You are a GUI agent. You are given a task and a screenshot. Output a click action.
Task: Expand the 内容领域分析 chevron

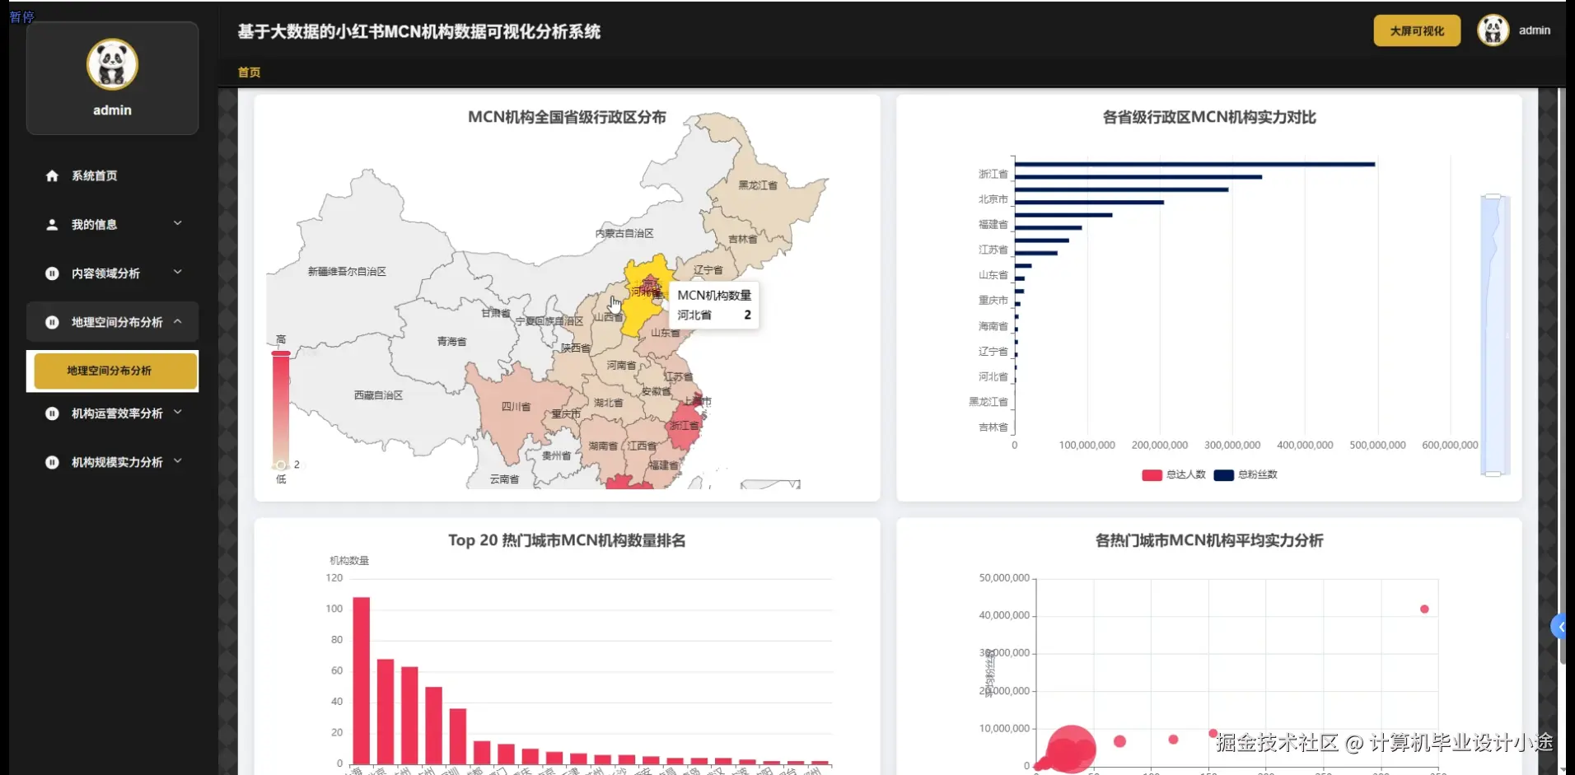tap(178, 272)
